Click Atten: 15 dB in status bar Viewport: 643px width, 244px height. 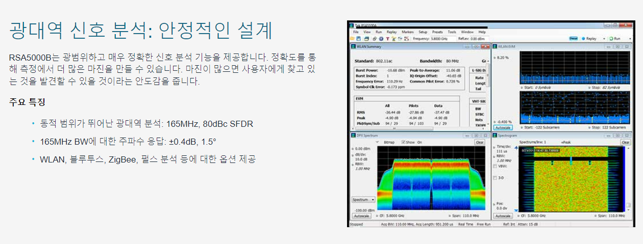coord(527,224)
